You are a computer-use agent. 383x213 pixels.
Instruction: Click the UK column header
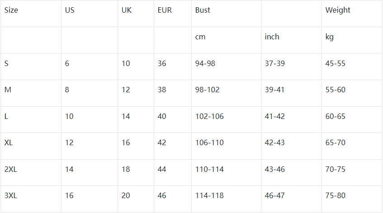[127, 10]
